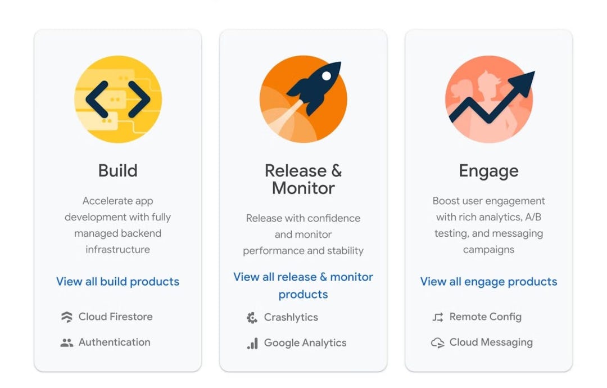The image size is (607, 388).
Task: Click the code brackets illustration on Build card
Action: pos(117,98)
